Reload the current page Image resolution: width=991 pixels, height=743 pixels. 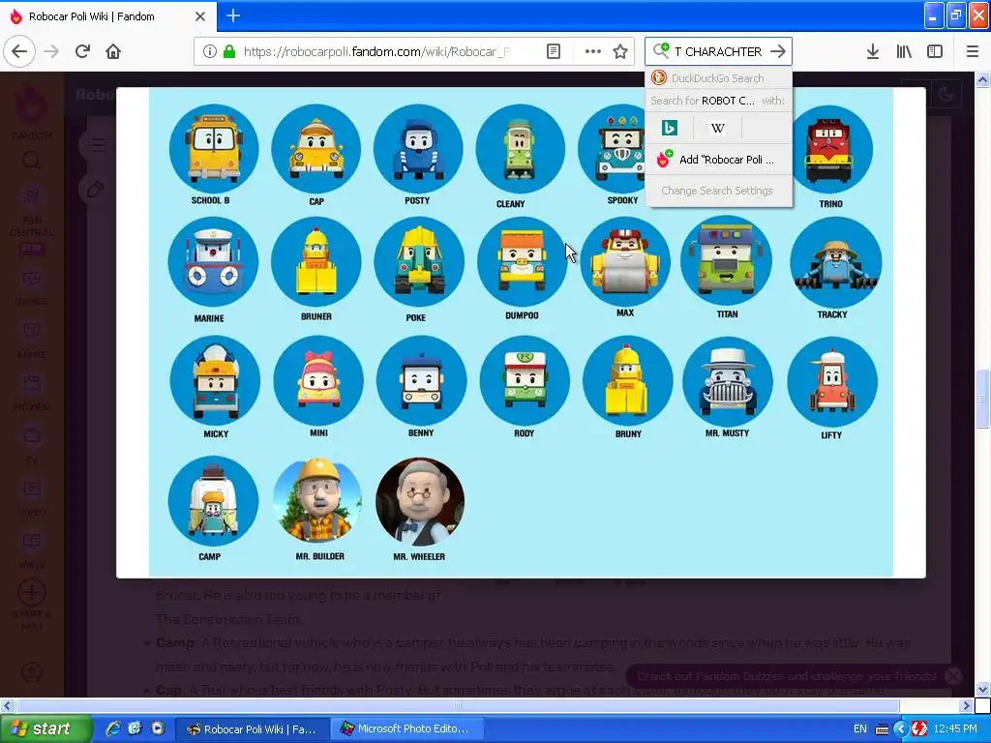click(82, 51)
